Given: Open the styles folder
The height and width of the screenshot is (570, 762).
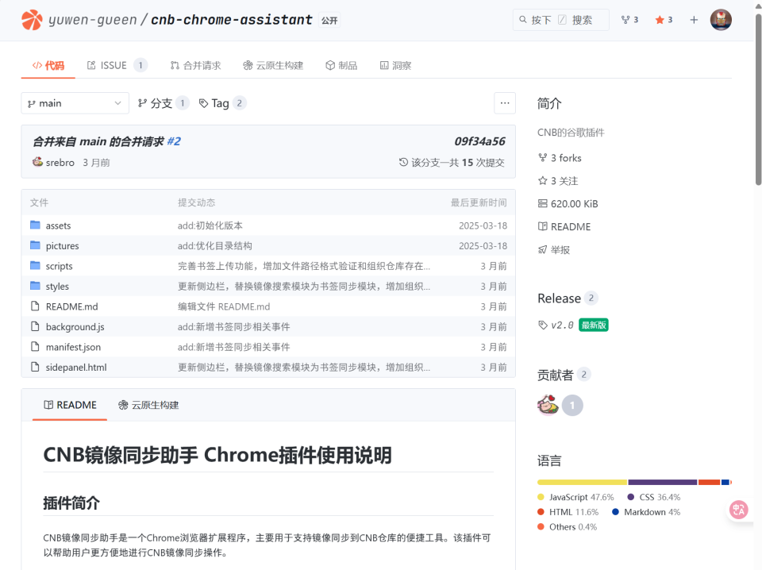Looking at the screenshot, I should (x=57, y=287).
